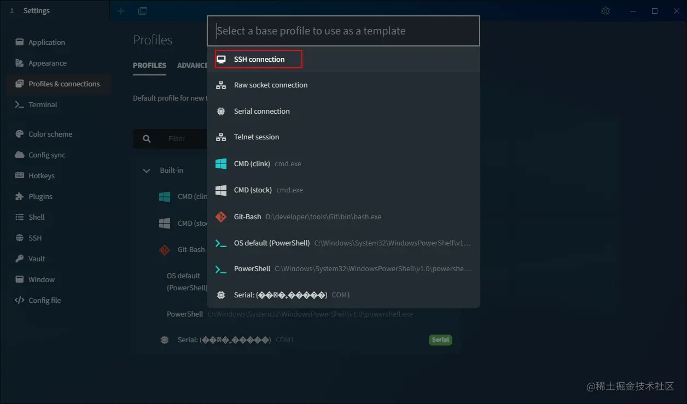Open Application settings via its sidebar icon
This screenshot has height=404, width=687.
tap(20, 42)
